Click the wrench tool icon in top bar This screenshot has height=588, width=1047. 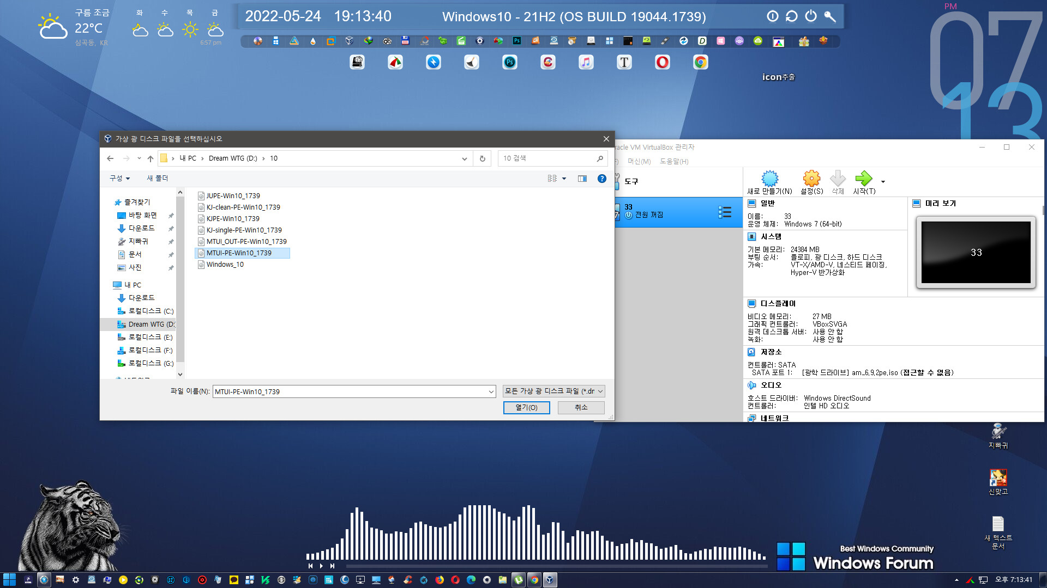830,16
